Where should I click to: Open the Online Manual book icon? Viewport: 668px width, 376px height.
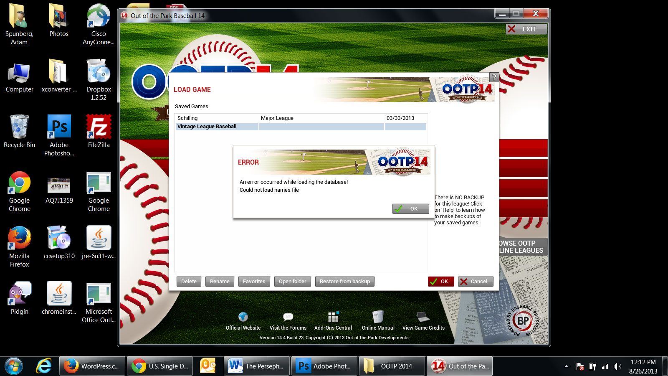(x=378, y=317)
